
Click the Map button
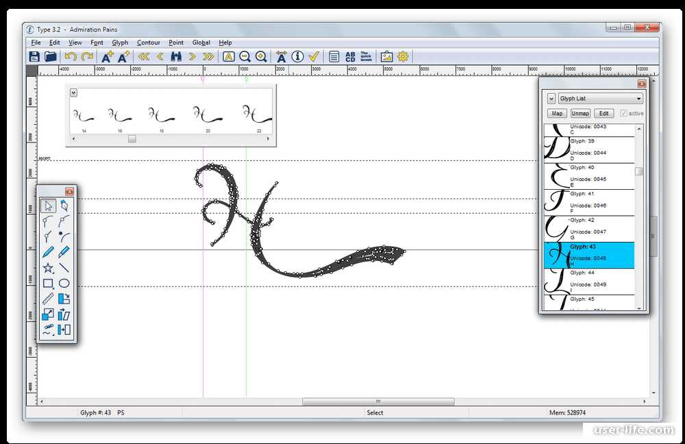point(557,113)
